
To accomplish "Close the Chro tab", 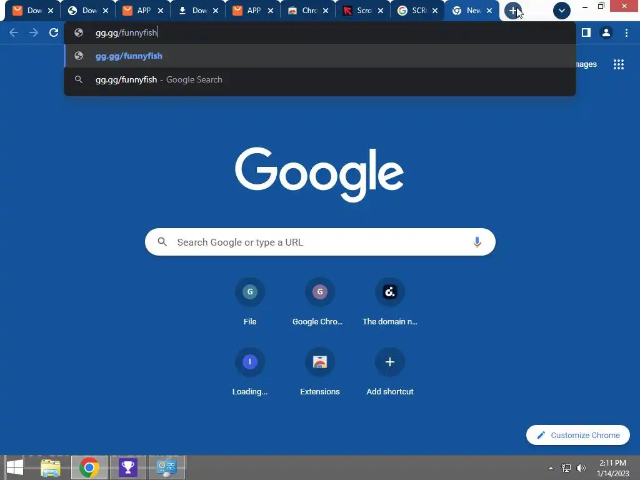I will [x=325, y=11].
